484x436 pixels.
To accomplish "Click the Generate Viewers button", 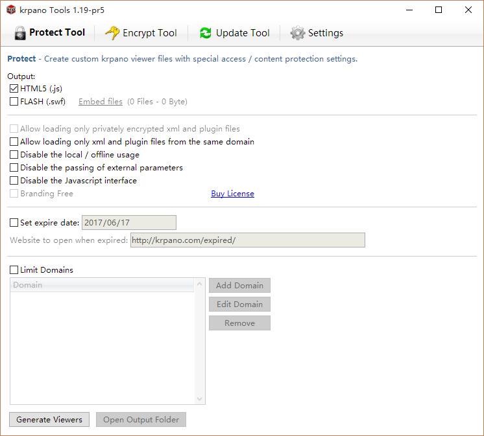I will click(49, 420).
